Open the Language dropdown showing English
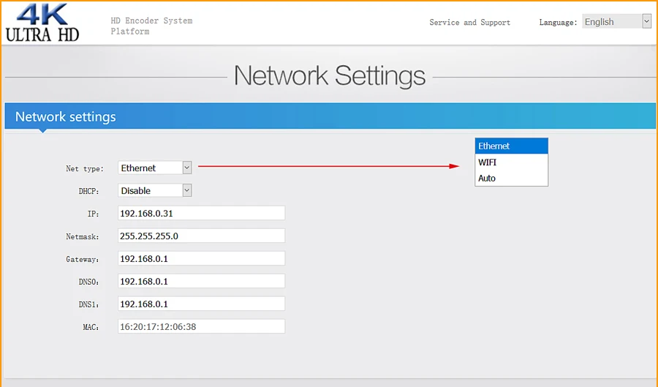Image resolution: width=658 pixels, height=387 pixels. tap(616, 21)
